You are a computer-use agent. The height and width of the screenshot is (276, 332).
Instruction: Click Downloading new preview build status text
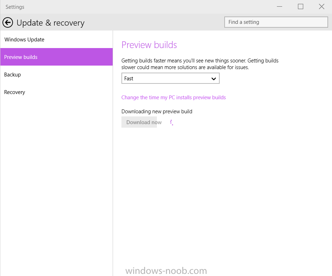[x=157, y=111]
